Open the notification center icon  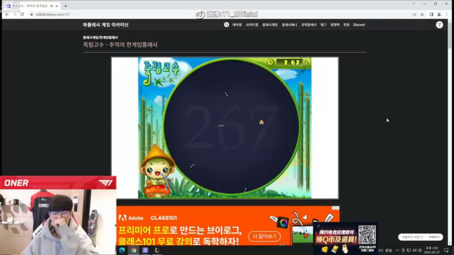pos(446,250)
